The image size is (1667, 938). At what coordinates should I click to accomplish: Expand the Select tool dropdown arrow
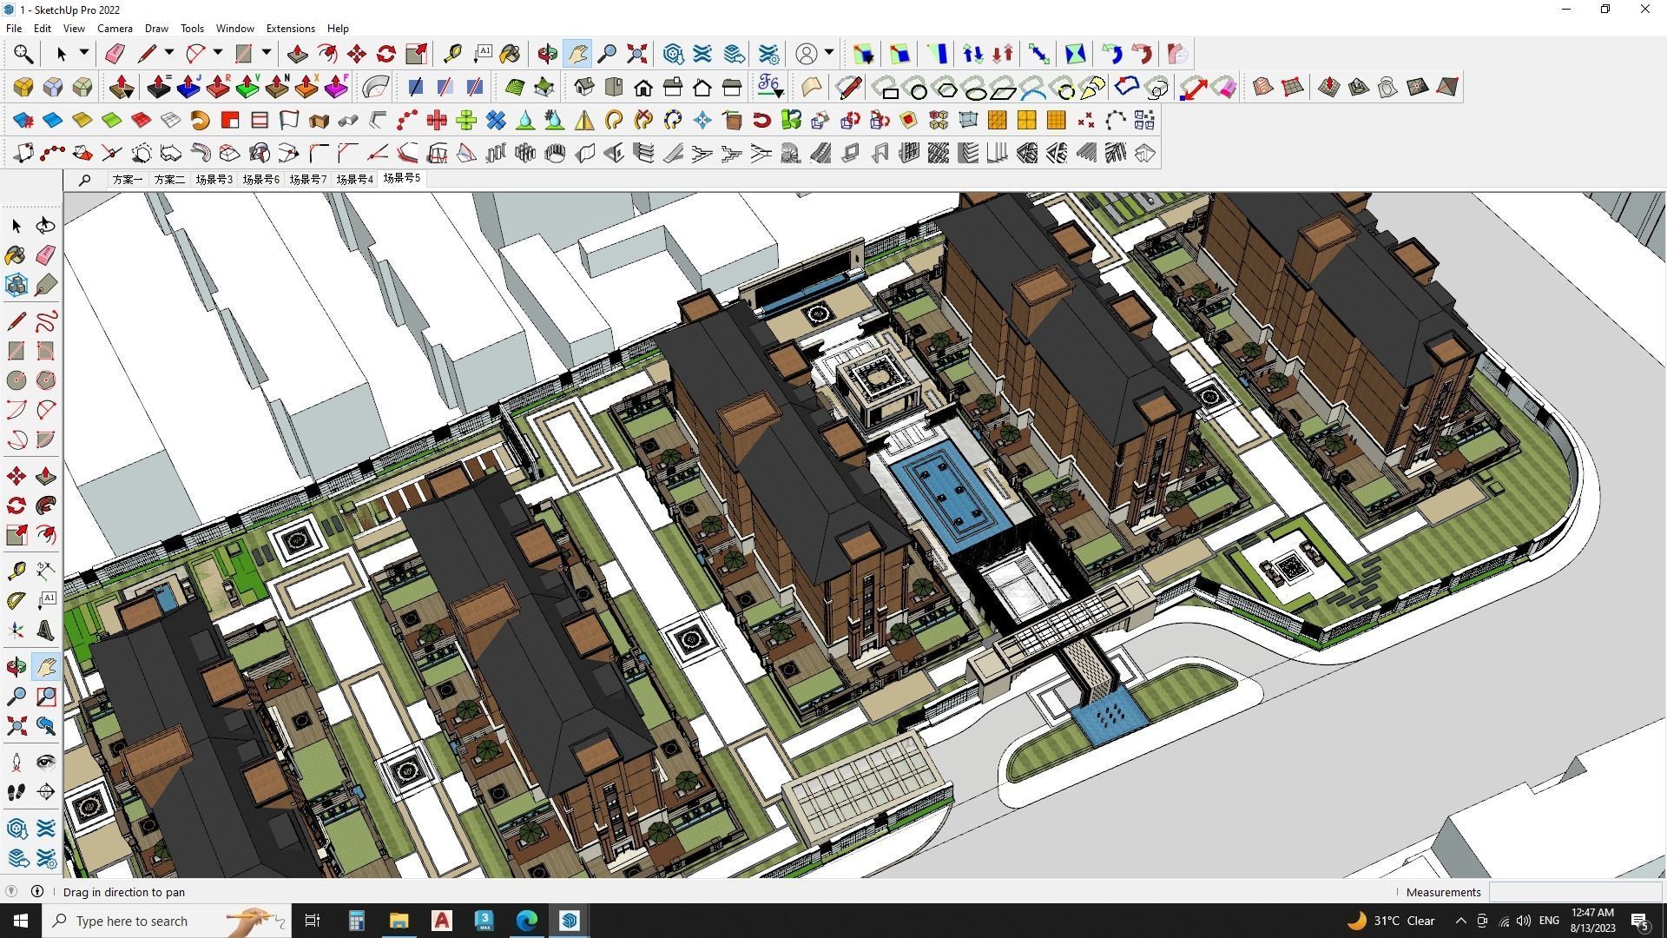tap(83, 53)
